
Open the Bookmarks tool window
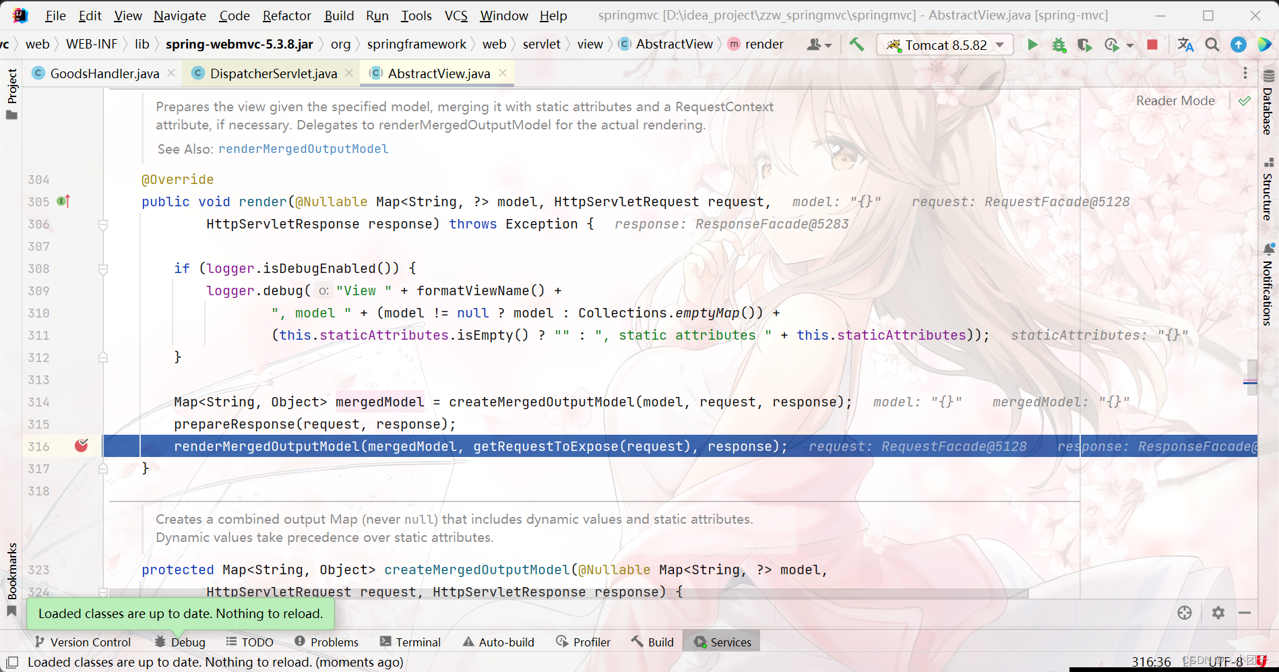[x=11, y=580]
